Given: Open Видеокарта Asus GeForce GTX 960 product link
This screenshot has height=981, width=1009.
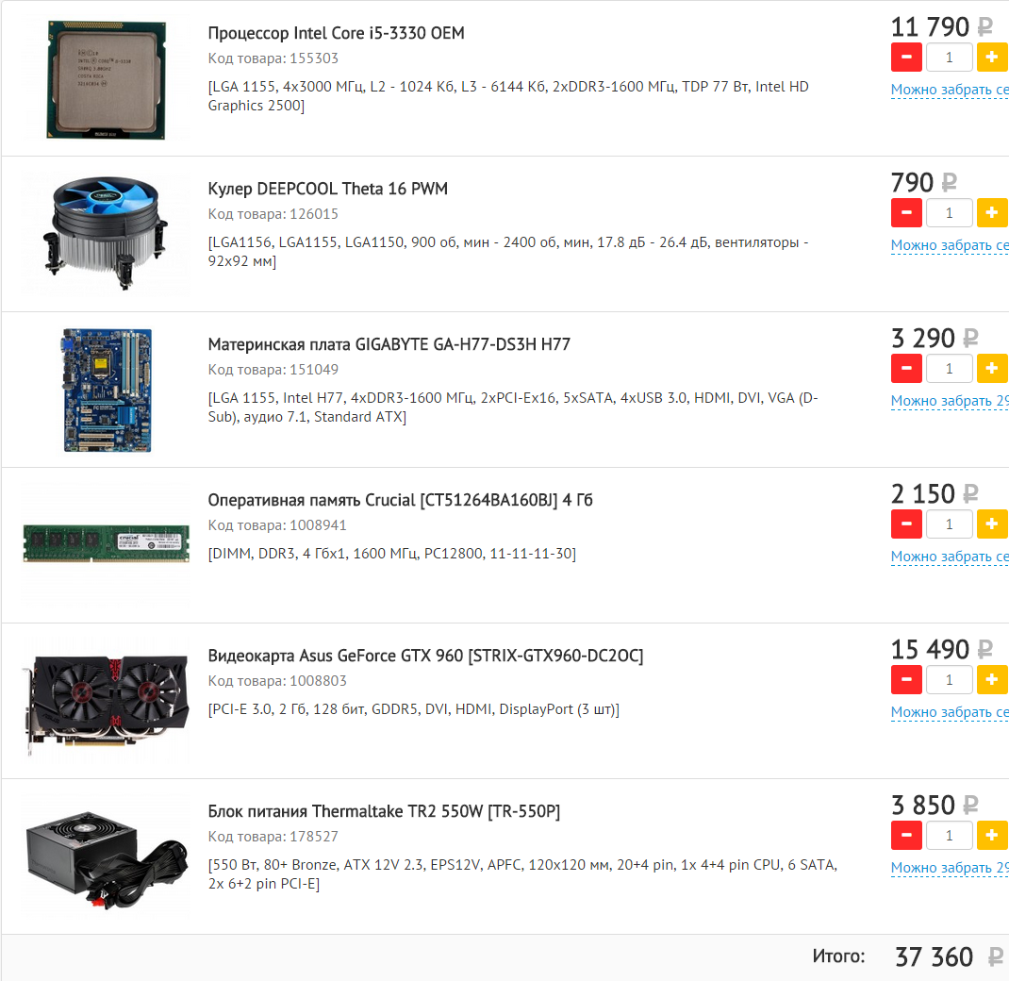Looking at the screenshot, I should (x=425, y=656).
